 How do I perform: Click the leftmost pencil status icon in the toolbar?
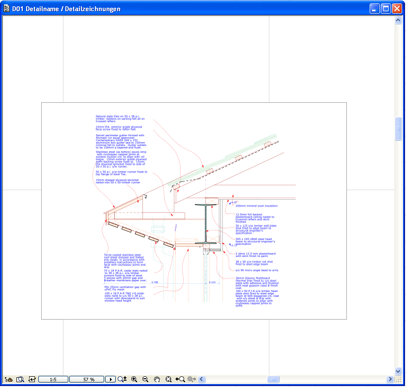point(7,379)
